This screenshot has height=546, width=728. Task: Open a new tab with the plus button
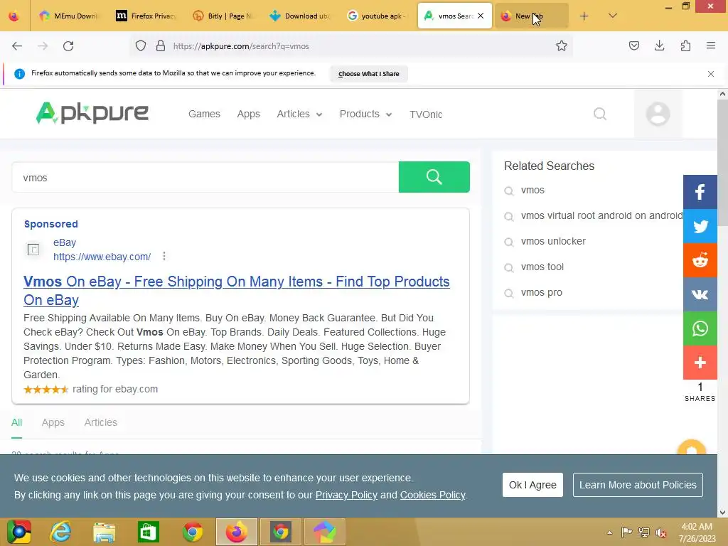coord(584,16)
